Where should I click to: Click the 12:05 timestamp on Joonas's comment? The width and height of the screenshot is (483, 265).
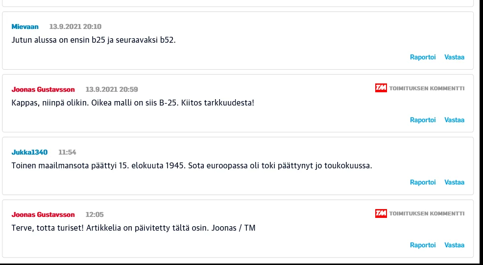[x=95, y=214]
